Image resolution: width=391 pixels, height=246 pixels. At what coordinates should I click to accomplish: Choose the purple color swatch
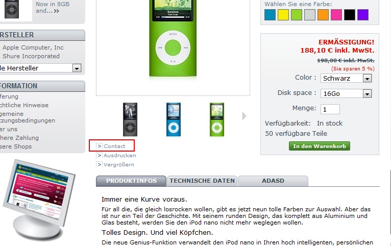tap(363, 15)
